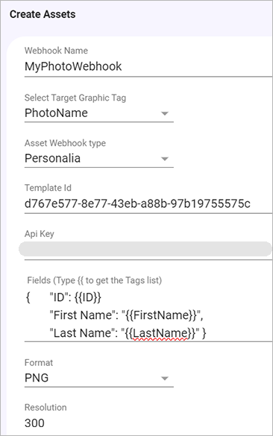The width and height of the screenshot is (273, 436).
Task: Click the Fields tags-list hint label
Action: pyautogui.click(x=94, y=280)
